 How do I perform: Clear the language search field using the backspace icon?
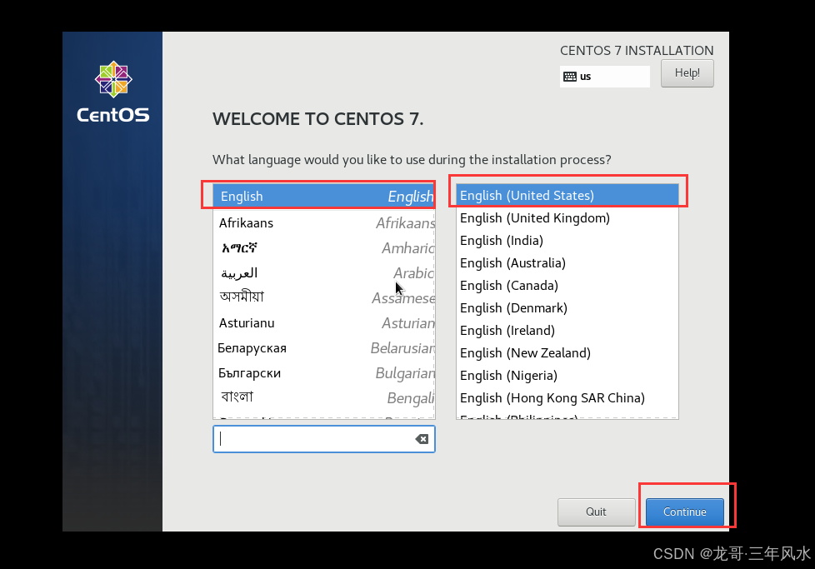(422, 439)
